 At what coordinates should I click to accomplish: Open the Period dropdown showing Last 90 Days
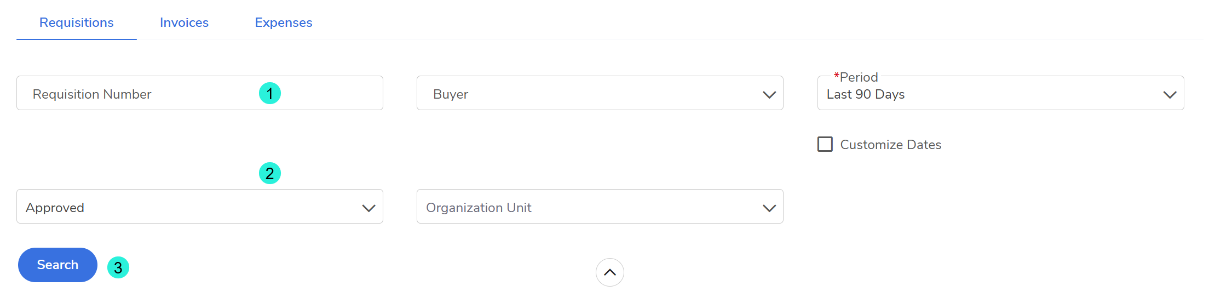pos(986,94)
